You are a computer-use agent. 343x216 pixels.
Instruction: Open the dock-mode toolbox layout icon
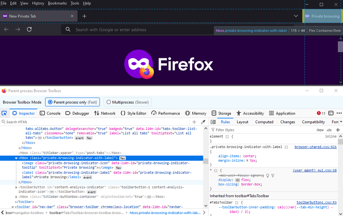pyautogui.click(x=331, y=113)
